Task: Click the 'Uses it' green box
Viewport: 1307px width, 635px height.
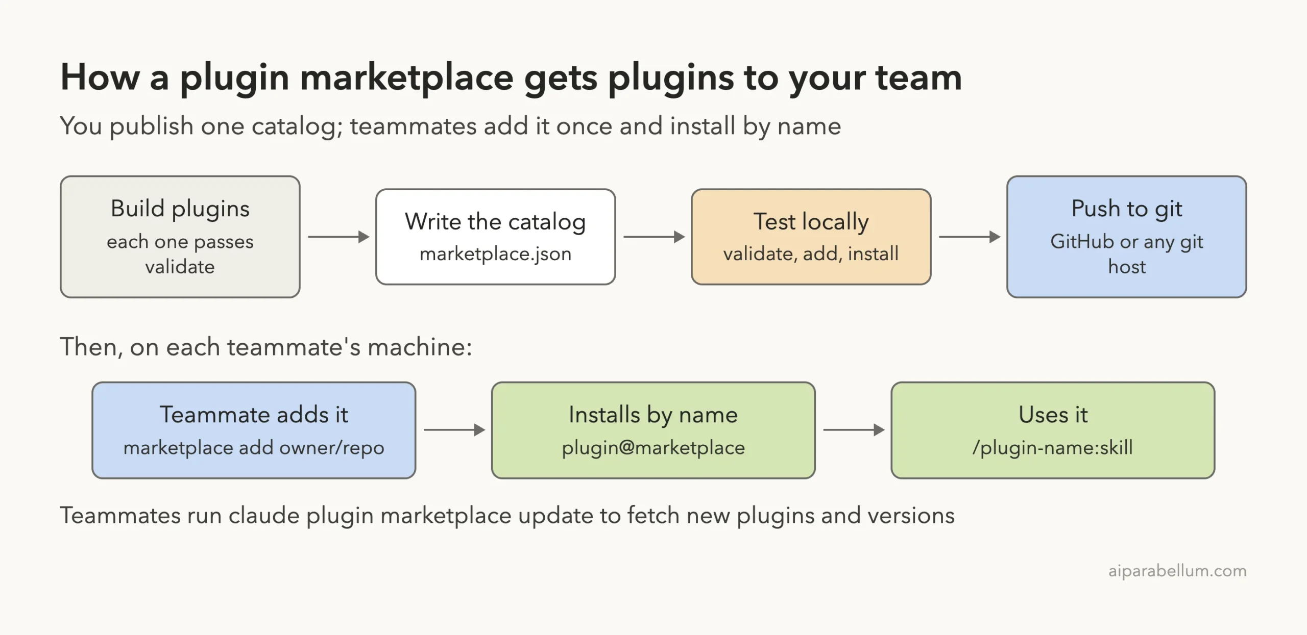Action: point(1053,430)
